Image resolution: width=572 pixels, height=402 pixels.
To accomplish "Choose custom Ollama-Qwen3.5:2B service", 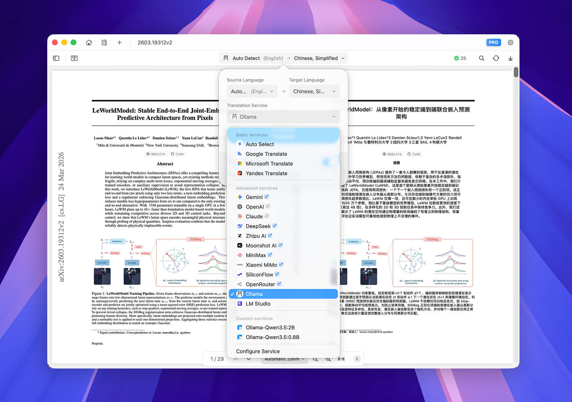I will (283, 327).
